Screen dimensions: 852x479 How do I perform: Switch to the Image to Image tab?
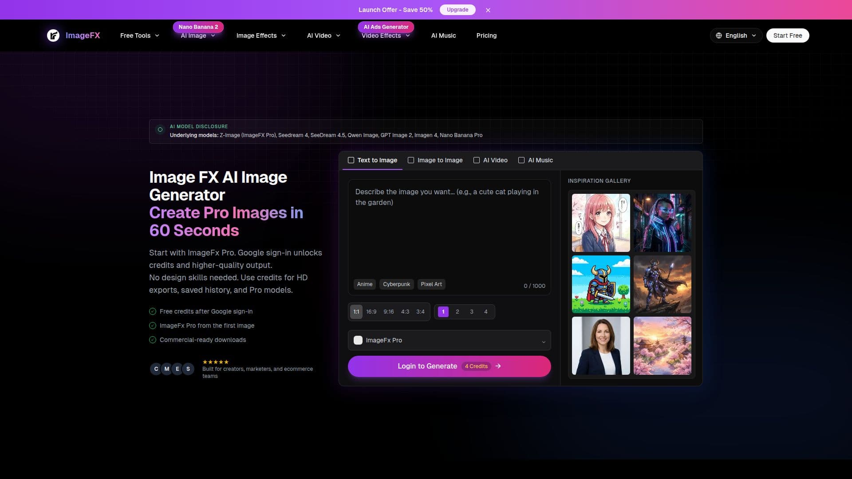[x=435, y=160]
